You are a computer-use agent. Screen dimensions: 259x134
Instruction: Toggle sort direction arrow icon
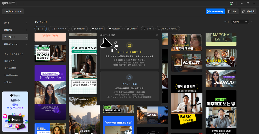(x=252, y=22)
